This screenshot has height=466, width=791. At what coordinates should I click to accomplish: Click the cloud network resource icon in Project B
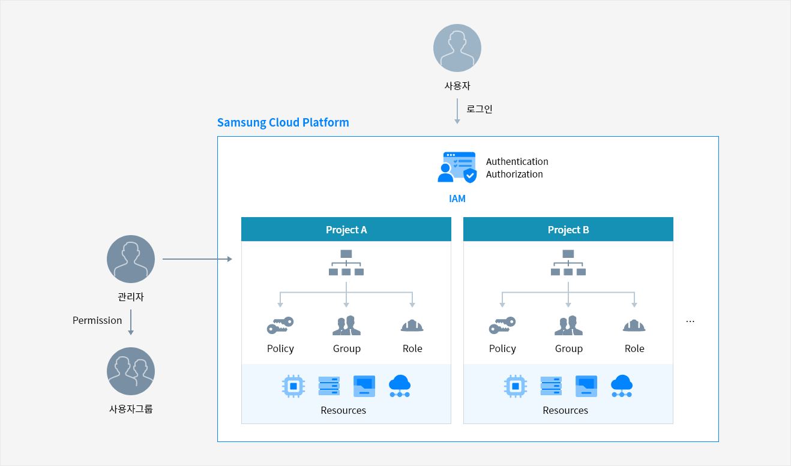tap(622, 386)
